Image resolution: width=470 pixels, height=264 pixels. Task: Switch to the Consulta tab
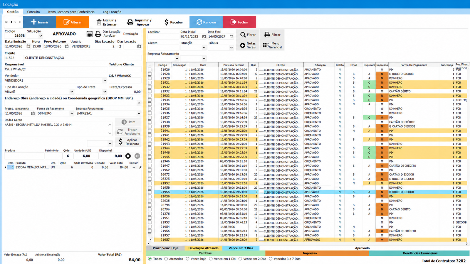(33, 12)
